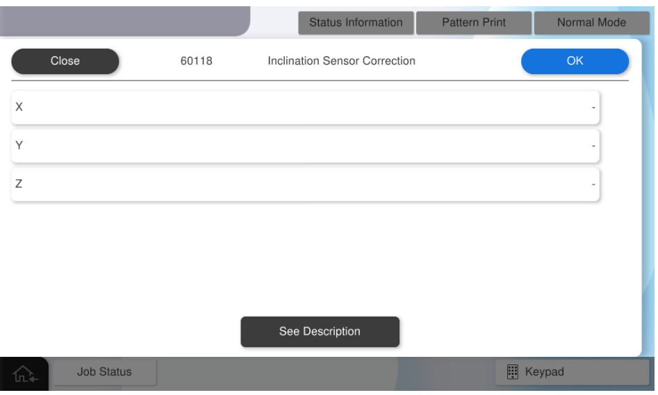Close the Inclination Sensor Correction dialog
The width and height of the screenshot is (658, 395).
tap(65, 61)
